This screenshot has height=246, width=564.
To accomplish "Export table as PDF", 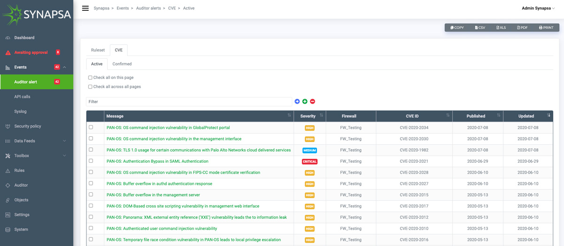I will coord(522,28).
